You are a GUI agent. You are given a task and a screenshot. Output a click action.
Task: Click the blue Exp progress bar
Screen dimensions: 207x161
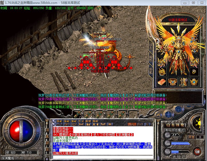point(181,143)
